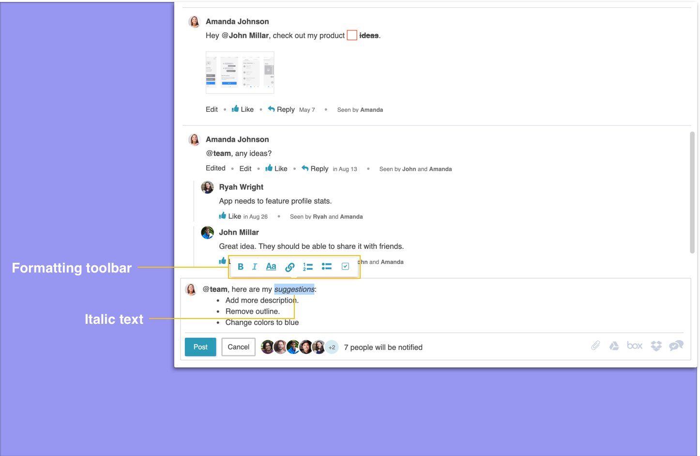Toggle bulleted list formatting
This screenshot has width=700, height=456.
point(327,266)
